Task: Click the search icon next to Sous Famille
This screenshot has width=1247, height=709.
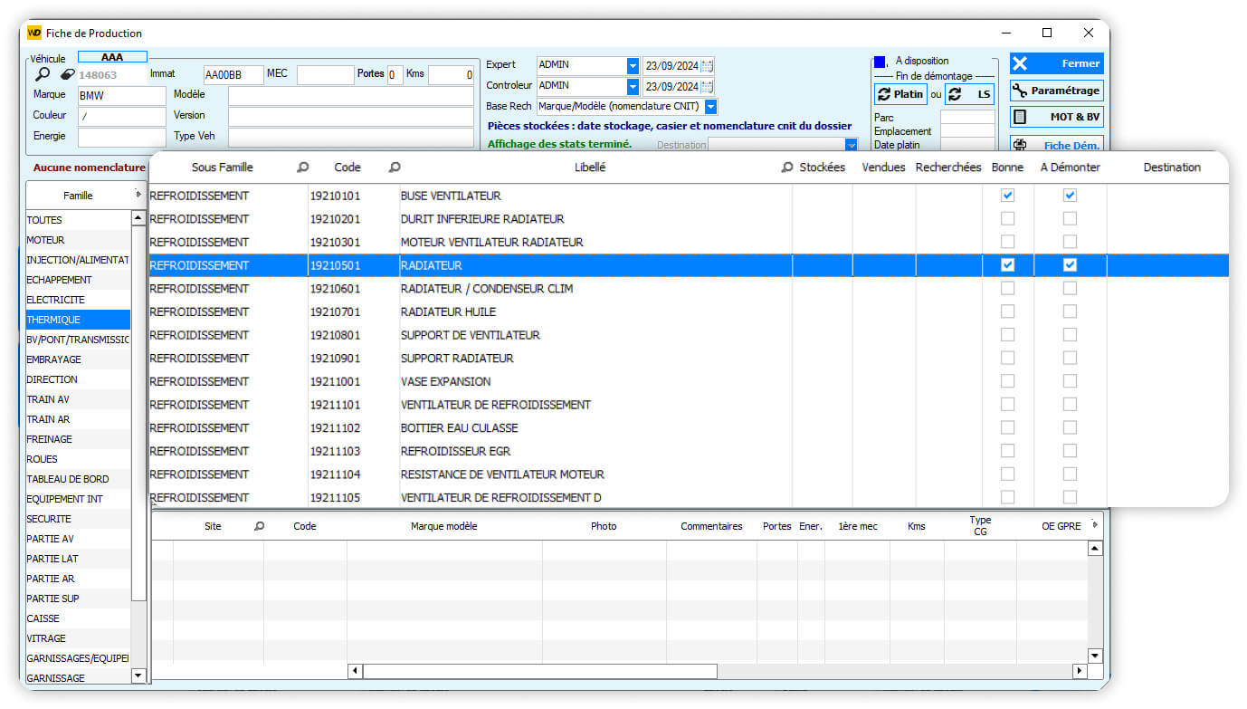Action: point(303,168)
